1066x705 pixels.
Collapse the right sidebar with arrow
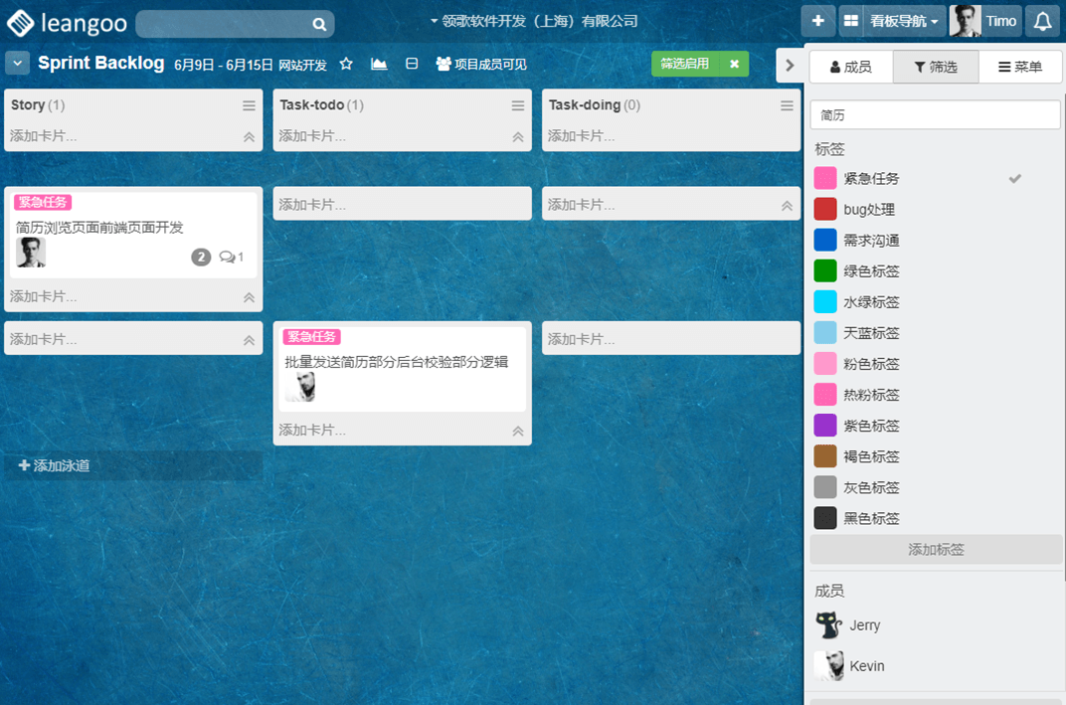[790, 66]
